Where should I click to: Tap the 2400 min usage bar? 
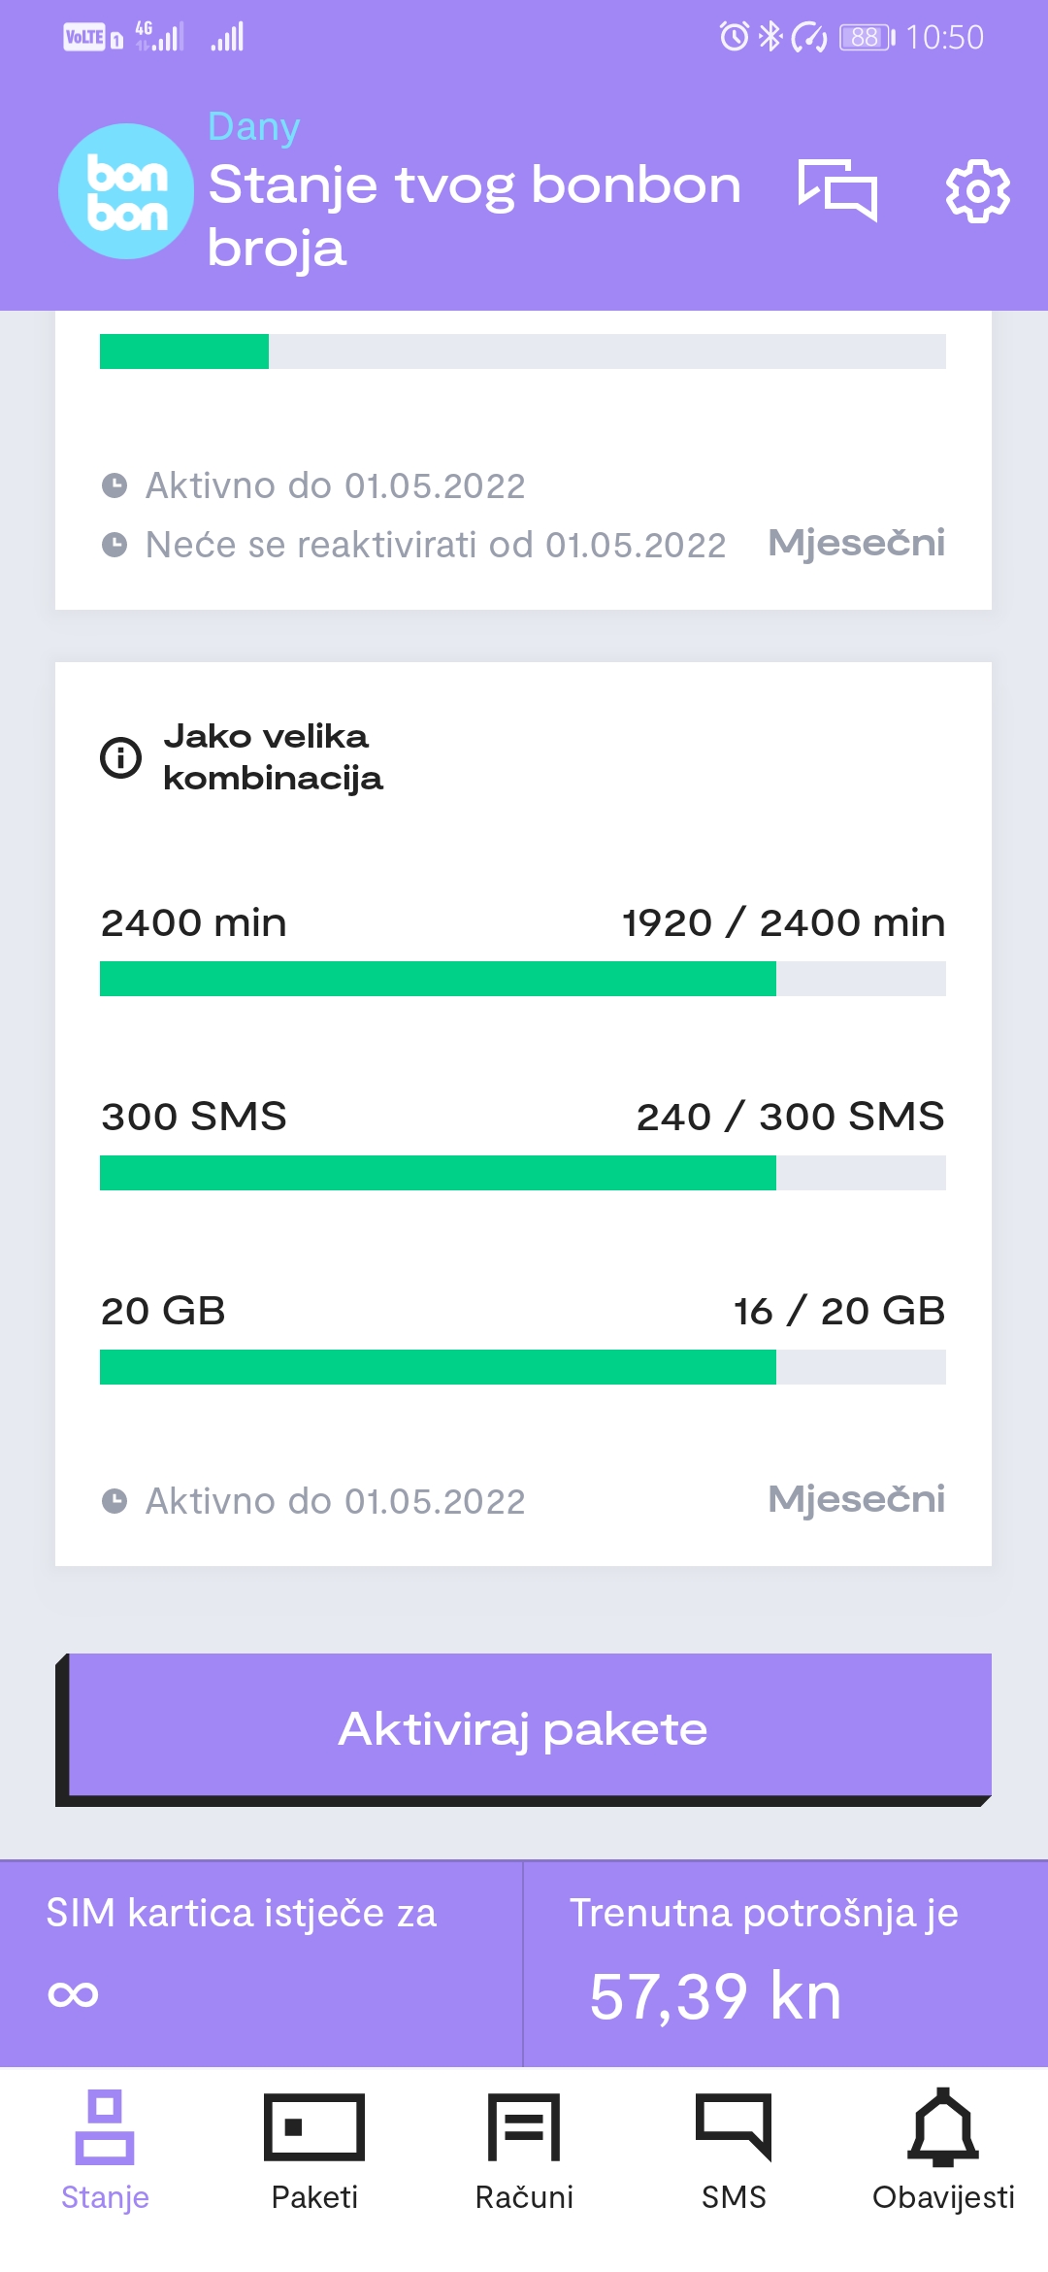tap(523, 979)
